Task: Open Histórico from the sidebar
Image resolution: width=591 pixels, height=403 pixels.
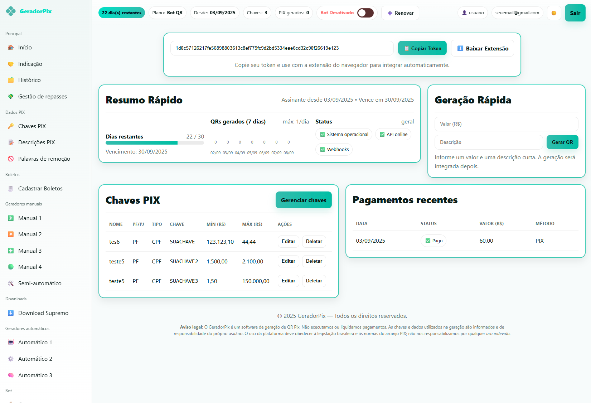Action: tap(29, 80)
